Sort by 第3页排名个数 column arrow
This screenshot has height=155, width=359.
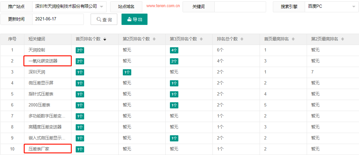[201, 39]
